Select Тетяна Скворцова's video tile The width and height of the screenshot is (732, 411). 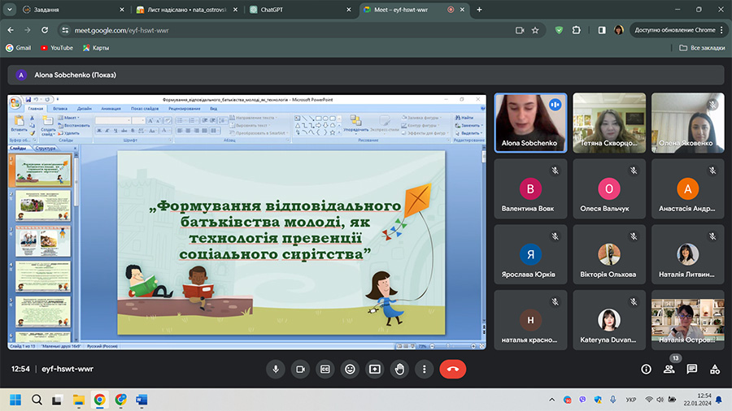click(609, 123)
